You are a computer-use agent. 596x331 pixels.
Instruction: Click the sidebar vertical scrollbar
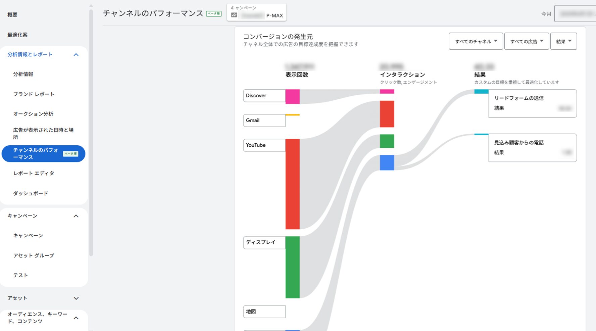(x=91, y=133)
